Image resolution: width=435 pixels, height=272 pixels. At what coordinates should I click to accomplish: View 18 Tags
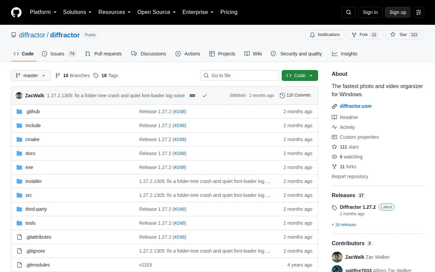click(106, 75)
